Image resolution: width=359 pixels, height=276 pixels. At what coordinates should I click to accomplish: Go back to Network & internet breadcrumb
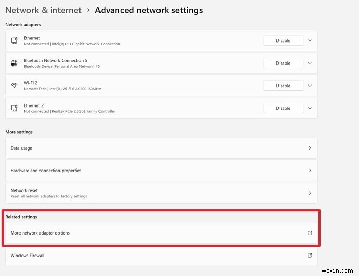(43, 10)
